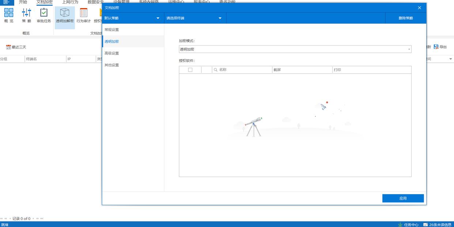The image size is (454, 227).
Task: Switch to 文档加密 ribbon tab
Action: pyautogui.click(x=45, y=2)
